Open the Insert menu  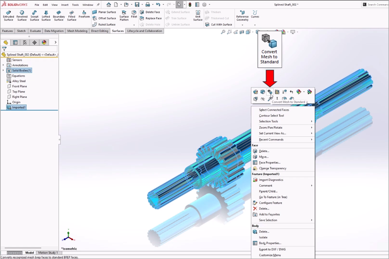coord(65,5)
